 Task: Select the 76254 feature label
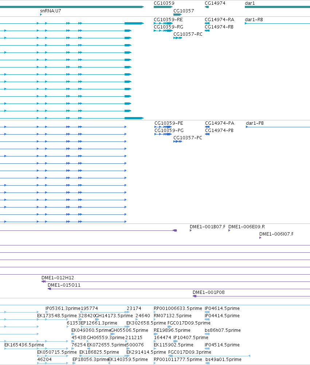[x=79, y=345]
